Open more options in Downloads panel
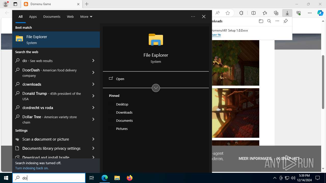The height and width of the screenshot is (183, 326). pos(277,21)
